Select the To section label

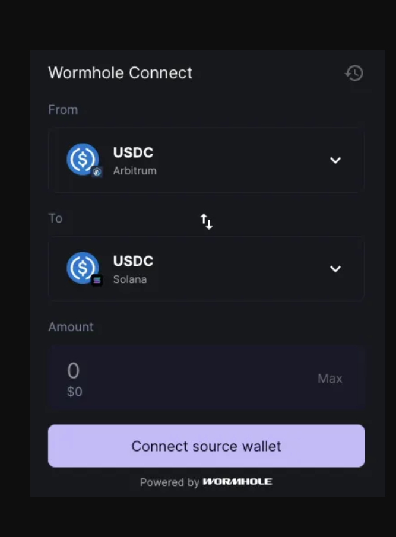[x=55, y=218]
